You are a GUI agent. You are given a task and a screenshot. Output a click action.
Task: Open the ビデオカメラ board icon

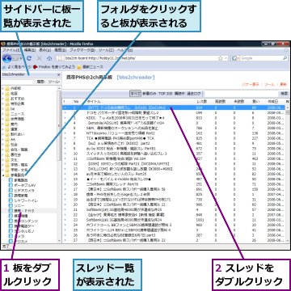[11, 190]
